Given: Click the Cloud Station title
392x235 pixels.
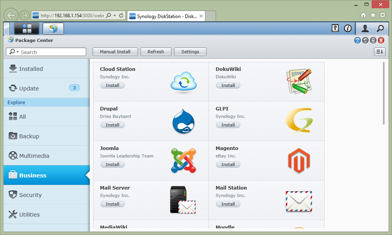Looking at the screenshot, I should click(118, 69).
